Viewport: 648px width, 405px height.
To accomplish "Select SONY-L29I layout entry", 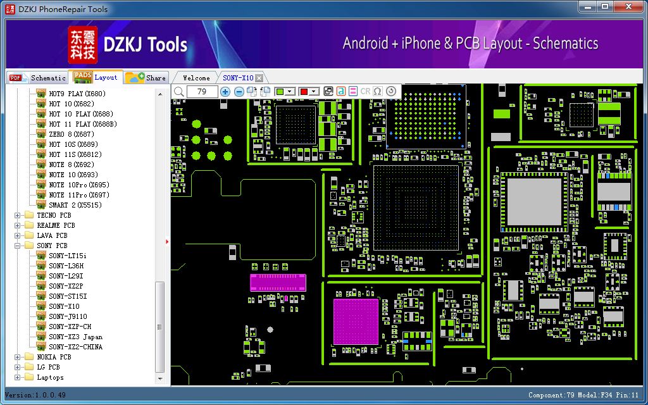I will pyautogui.click(x=66, y=276).
